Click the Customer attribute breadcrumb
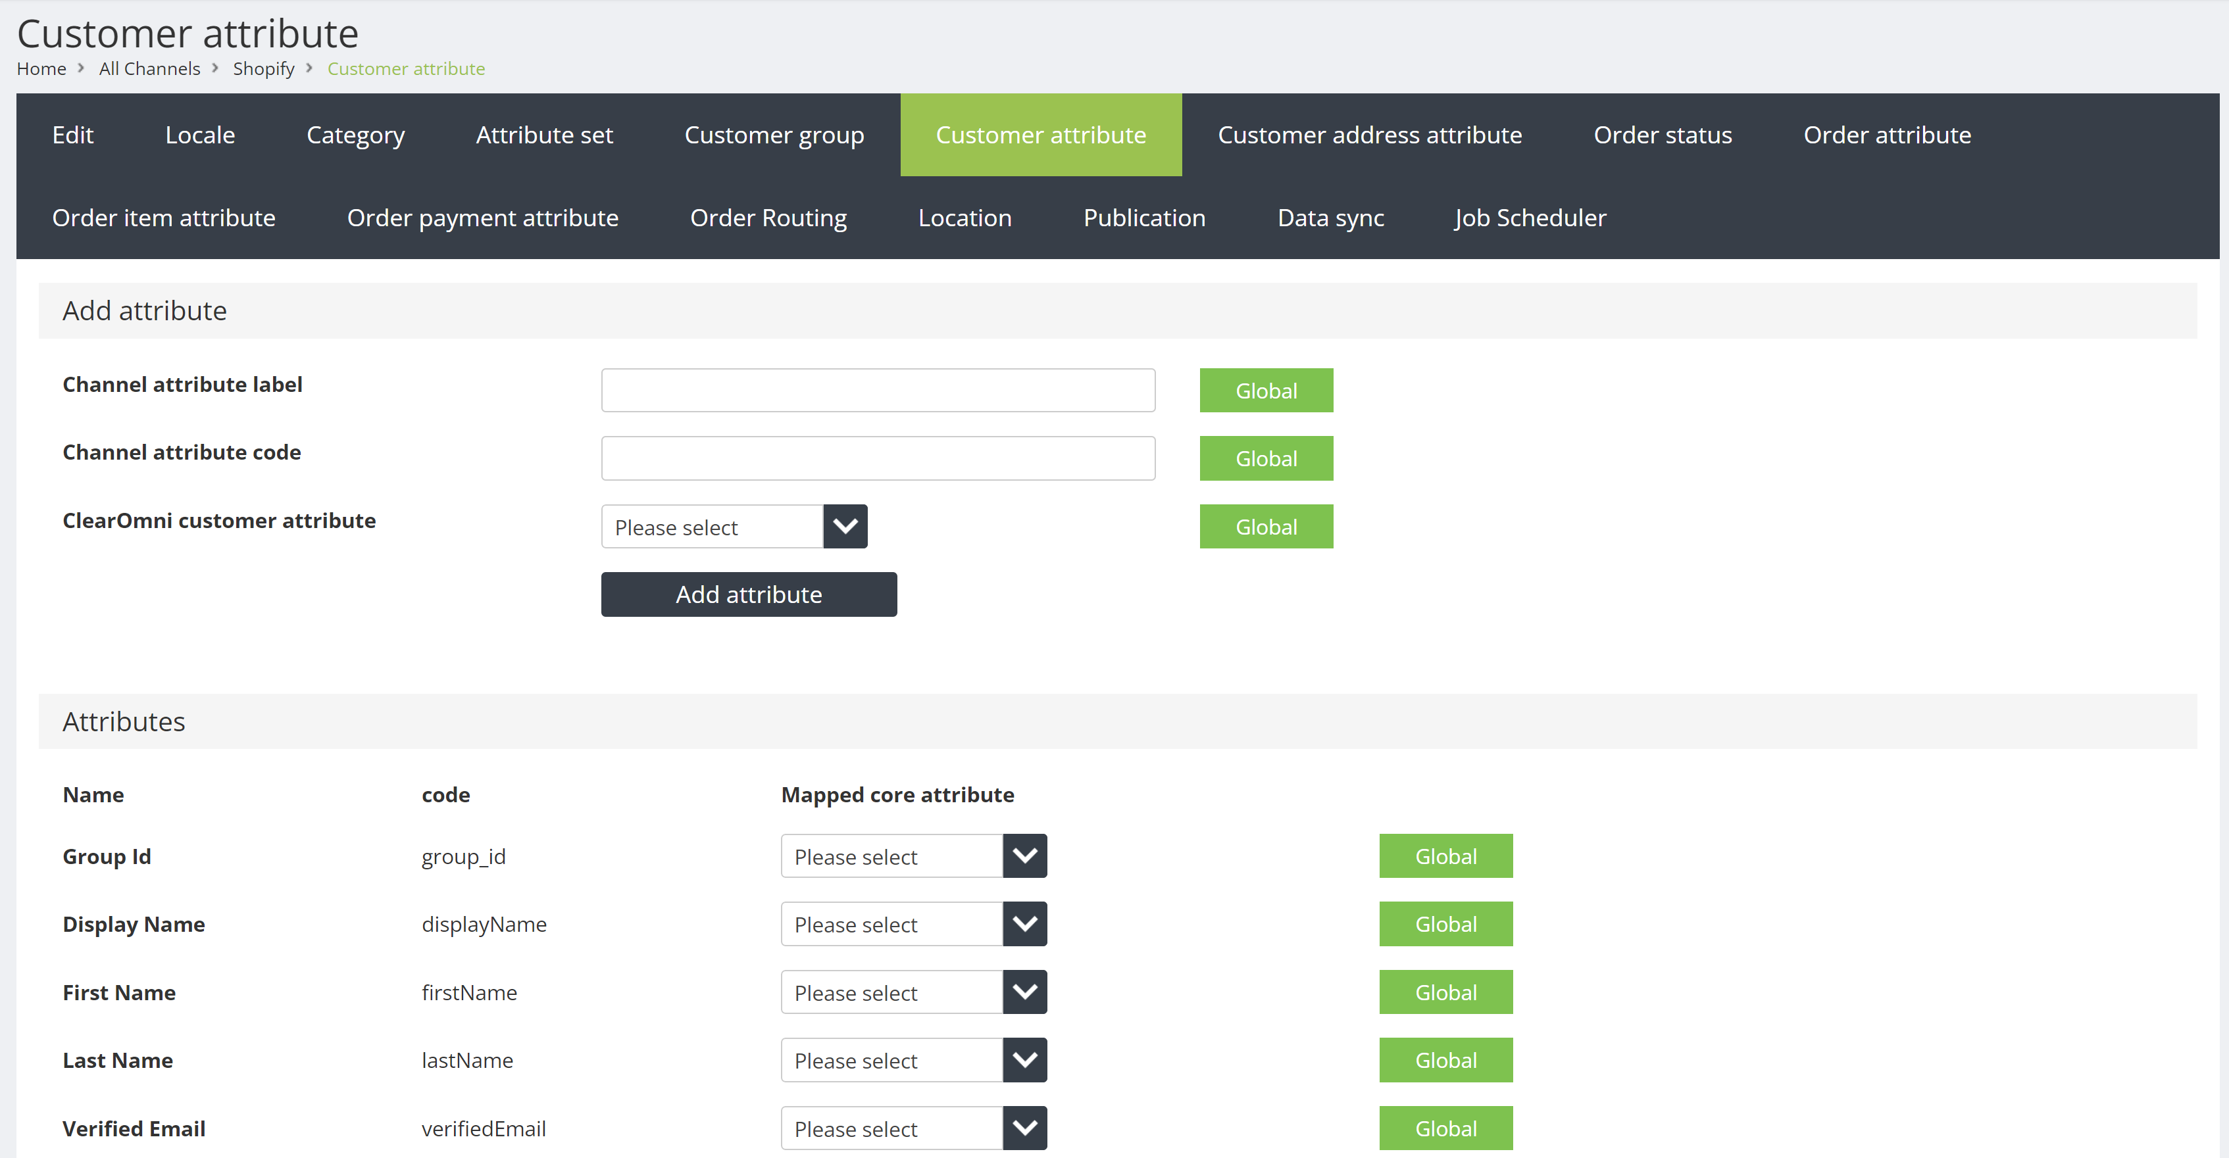2229x1158 pixels. point(406,68)
